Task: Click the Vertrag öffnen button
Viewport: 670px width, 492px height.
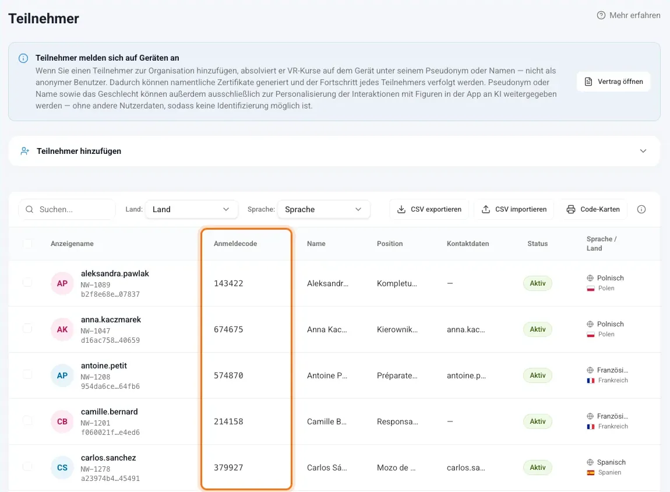Action: click(x=613, y=82)
